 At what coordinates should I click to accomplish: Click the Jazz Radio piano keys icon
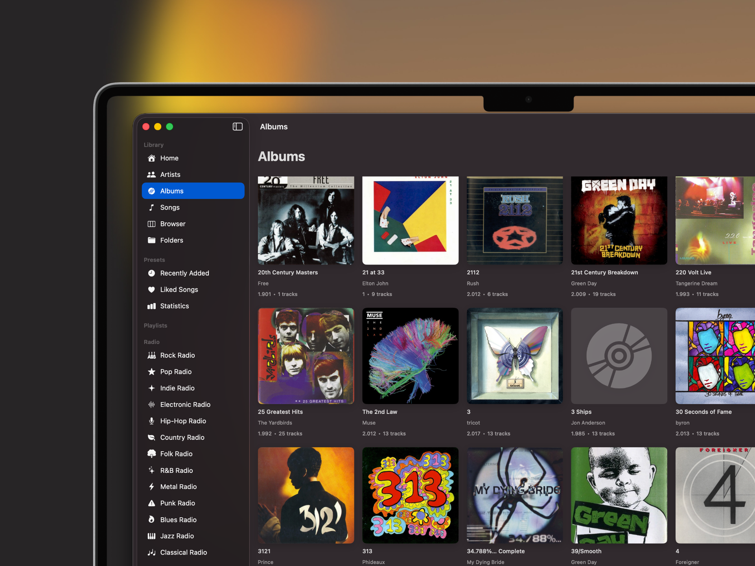click(151, 536)
